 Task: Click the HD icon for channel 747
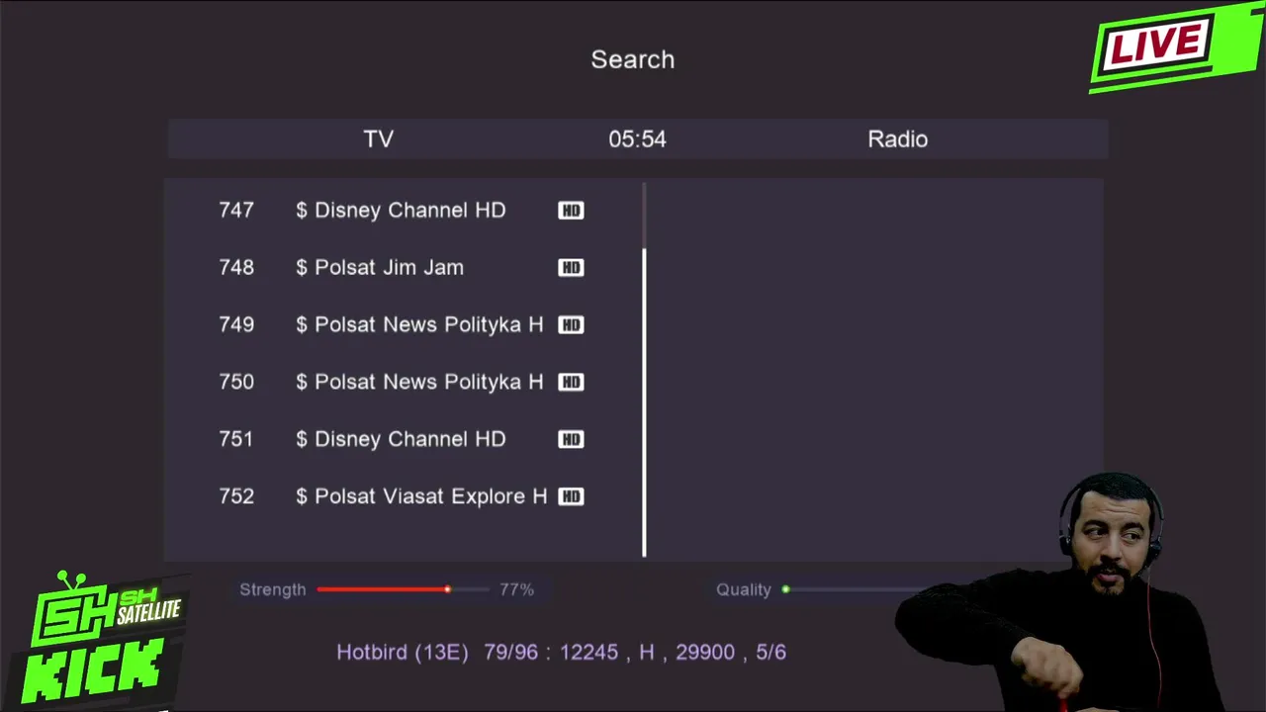coord(571,211)
